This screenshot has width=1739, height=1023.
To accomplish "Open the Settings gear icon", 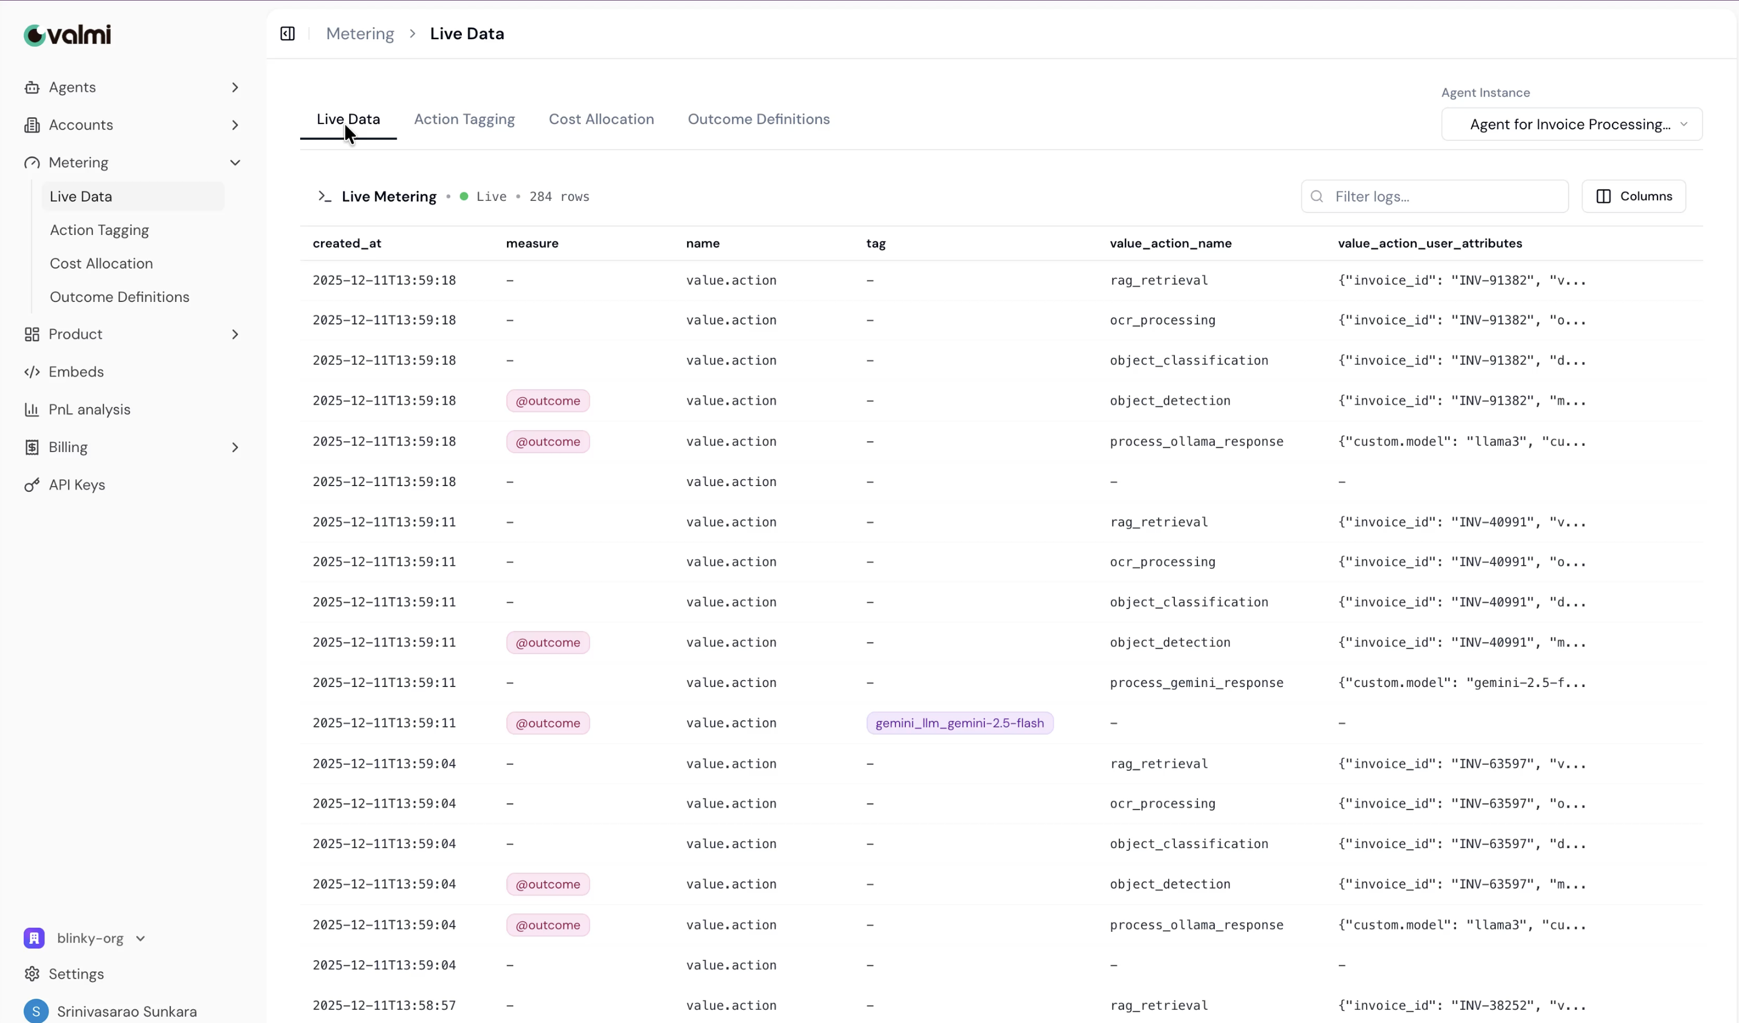I will pos(32,974).
